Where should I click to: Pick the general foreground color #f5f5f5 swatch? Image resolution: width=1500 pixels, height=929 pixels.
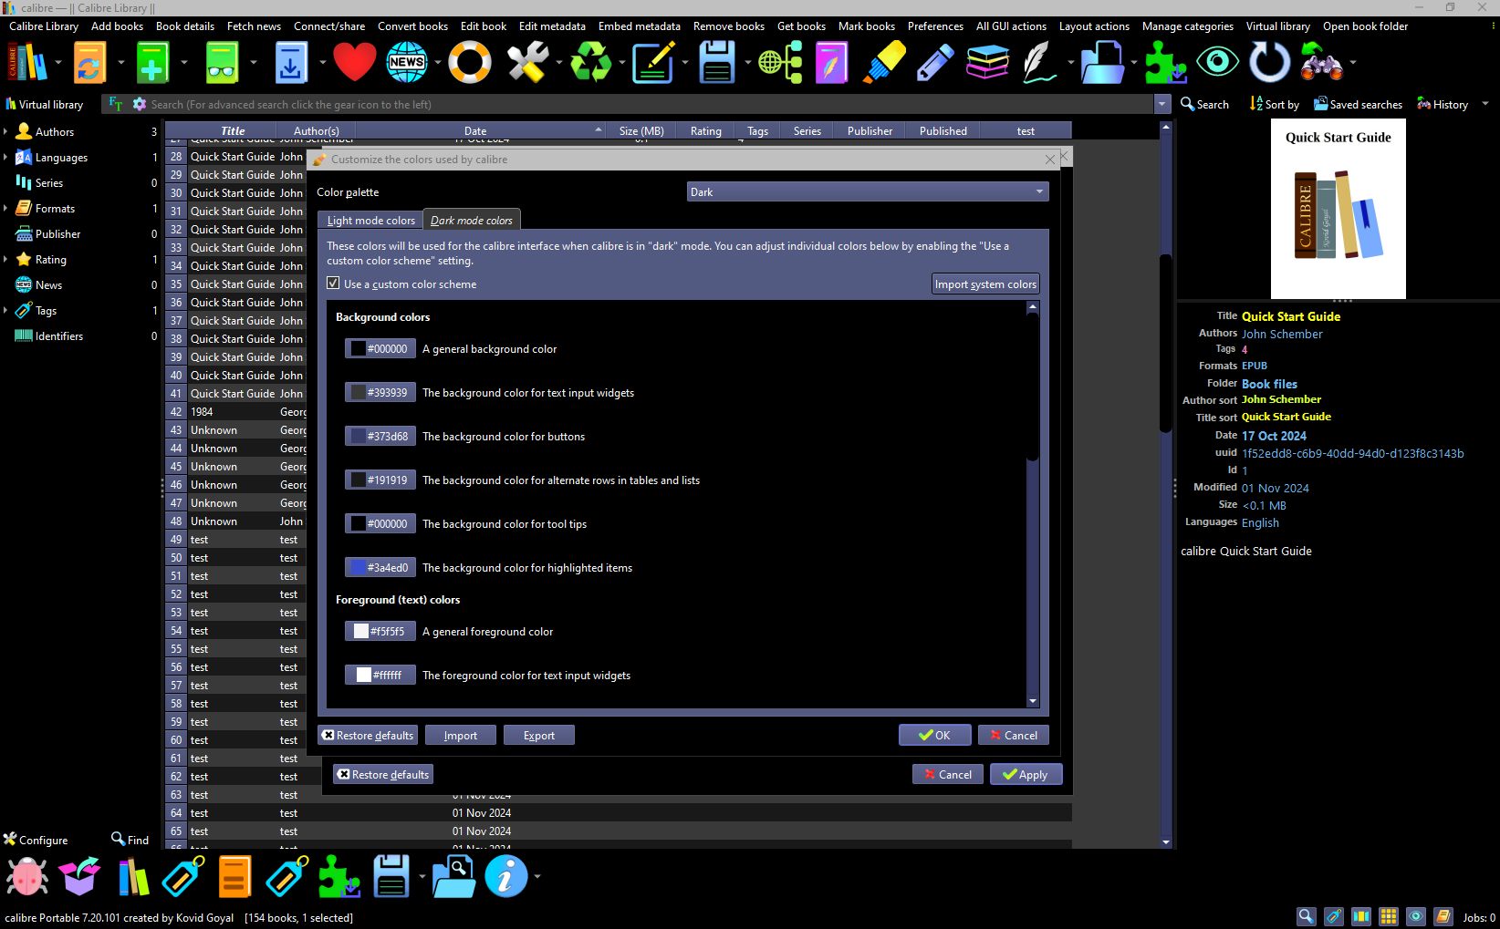pos(380,631)
